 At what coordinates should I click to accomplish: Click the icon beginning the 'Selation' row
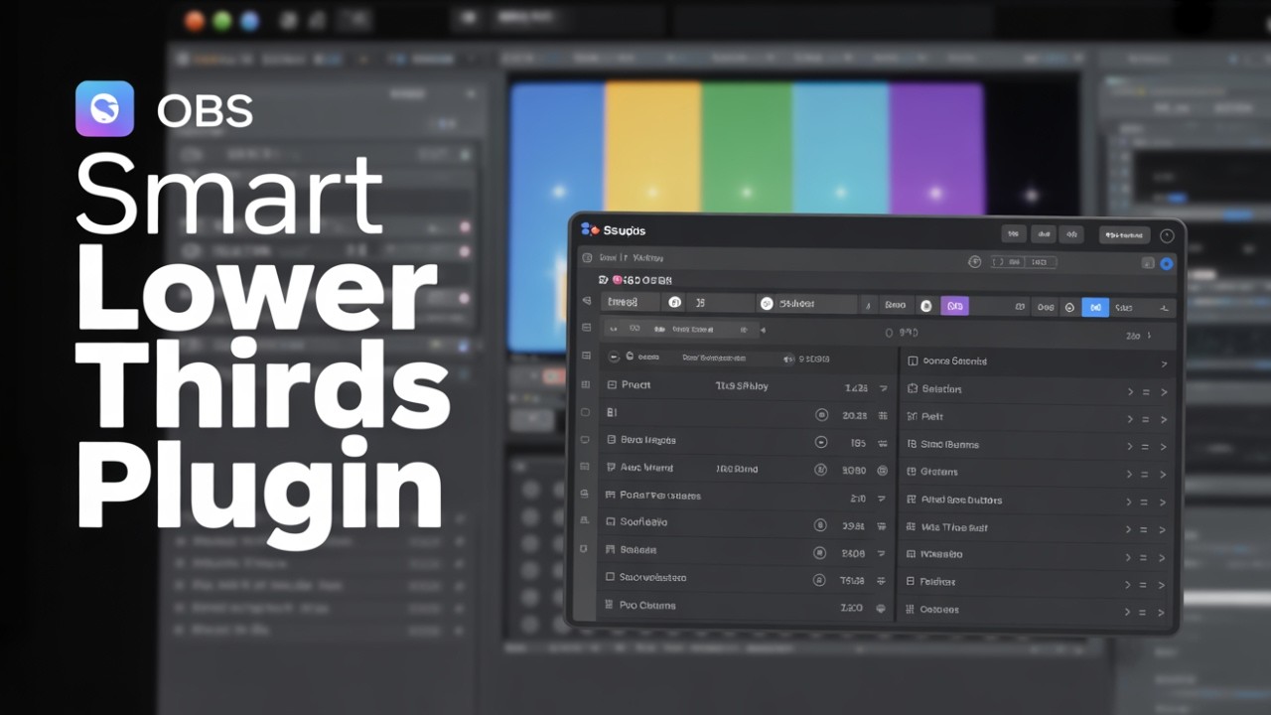pyautogui.click(x=913, y=389)
